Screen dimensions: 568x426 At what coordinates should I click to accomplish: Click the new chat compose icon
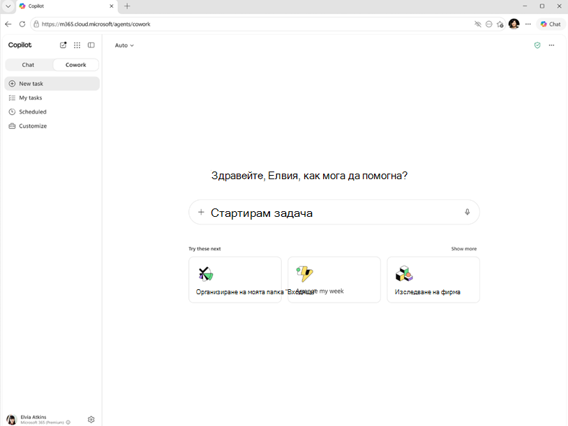pos(63,45)
